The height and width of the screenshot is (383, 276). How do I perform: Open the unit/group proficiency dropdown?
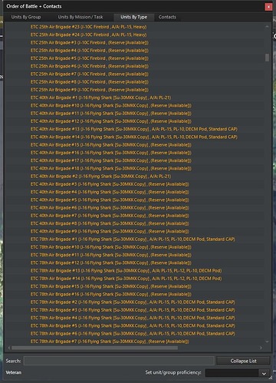[x=264, y=373]
